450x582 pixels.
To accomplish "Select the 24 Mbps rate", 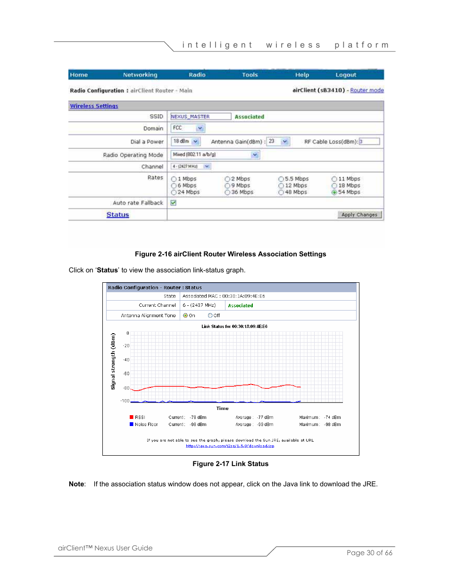I will (174, 192).
